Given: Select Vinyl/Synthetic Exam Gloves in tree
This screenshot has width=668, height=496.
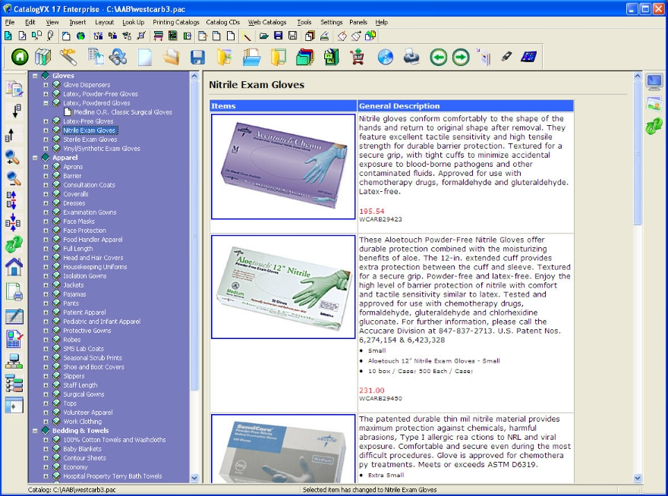Looking at the screenshot, I should [x=102, y=149].
